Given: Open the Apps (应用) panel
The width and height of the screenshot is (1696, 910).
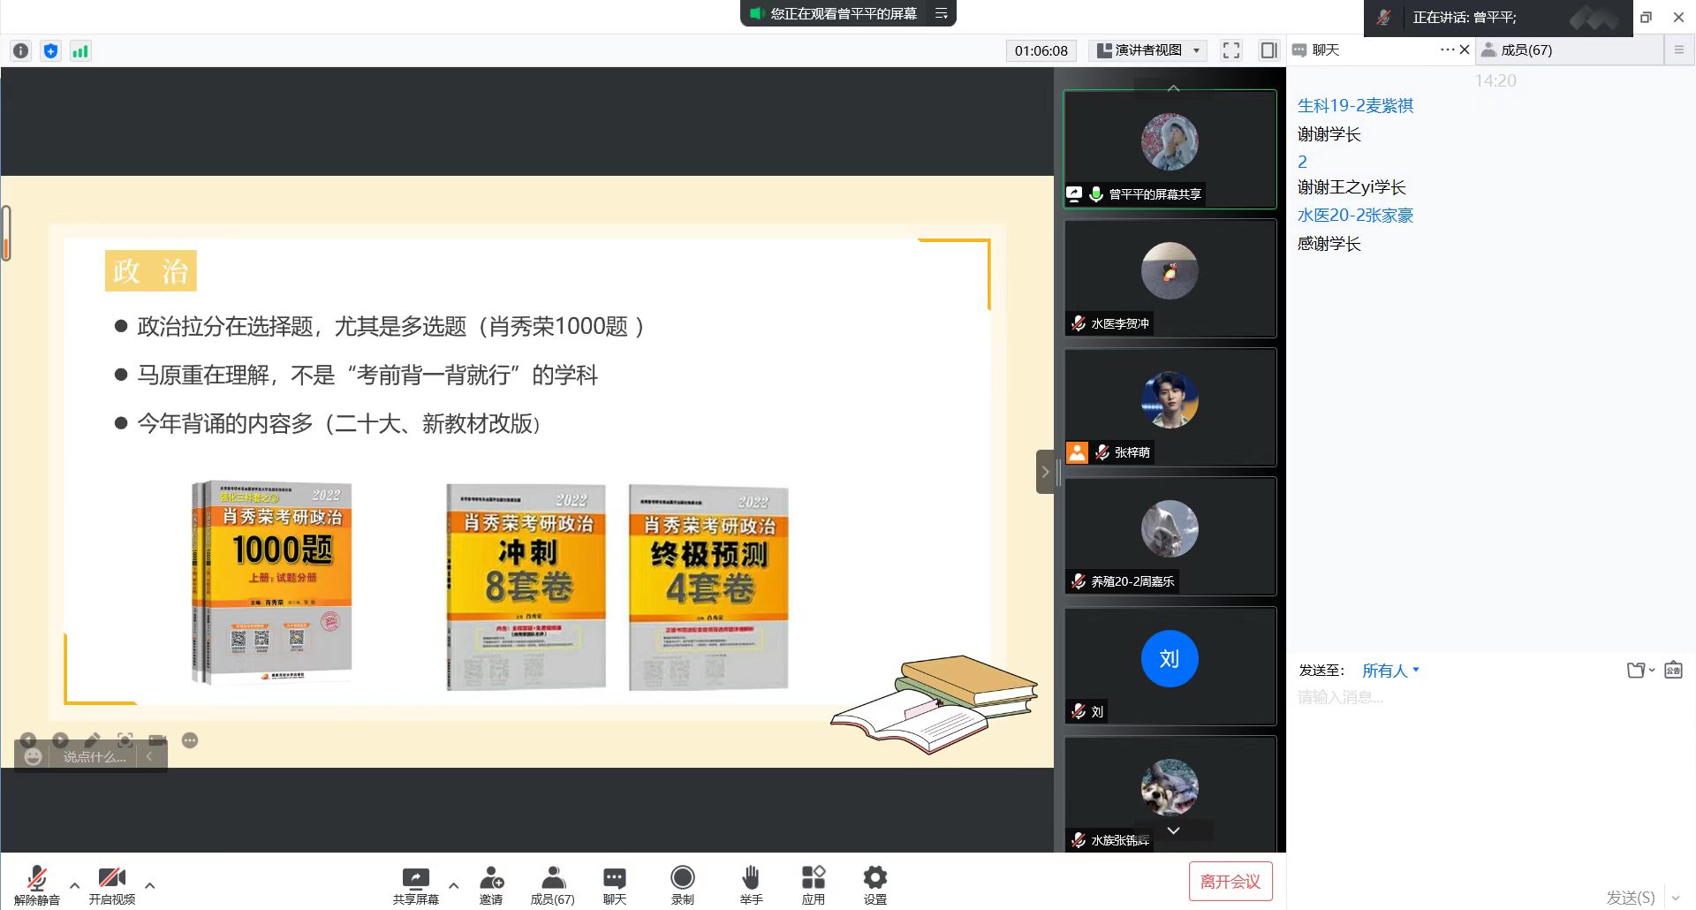Looking at the screenshot, I should 813,884.
